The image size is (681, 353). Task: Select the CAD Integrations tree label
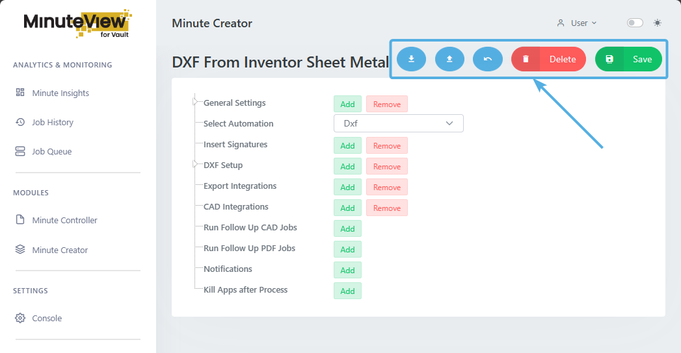(236, 206)
